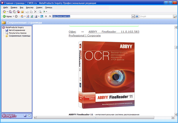178x123 pixels.
Task: Open the Офис category link
Action: [73, 31]
